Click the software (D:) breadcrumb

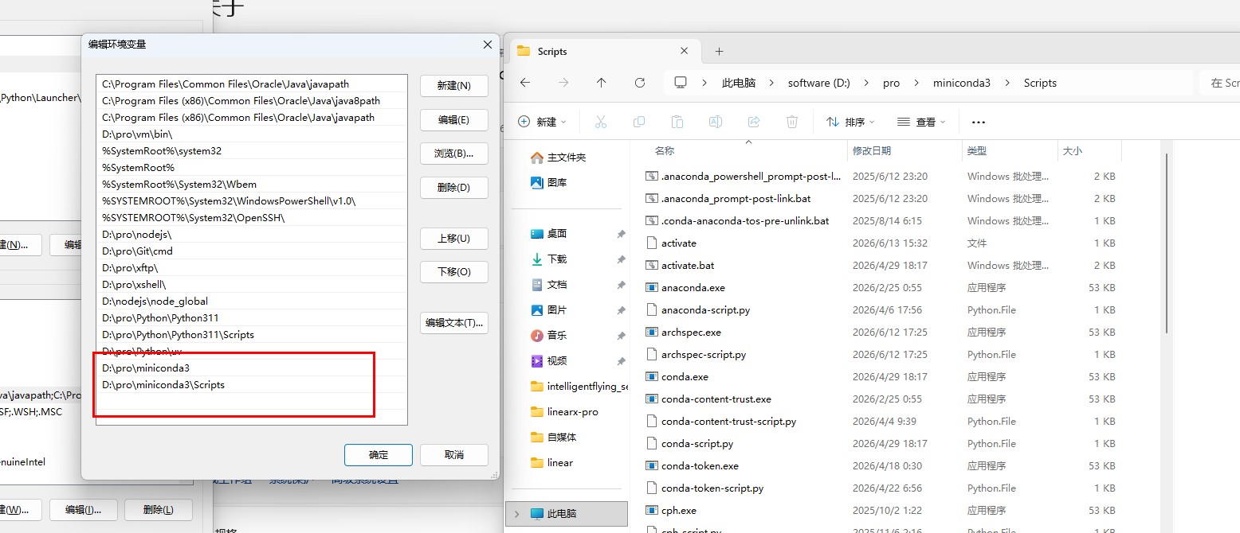[x=819, y=83]
